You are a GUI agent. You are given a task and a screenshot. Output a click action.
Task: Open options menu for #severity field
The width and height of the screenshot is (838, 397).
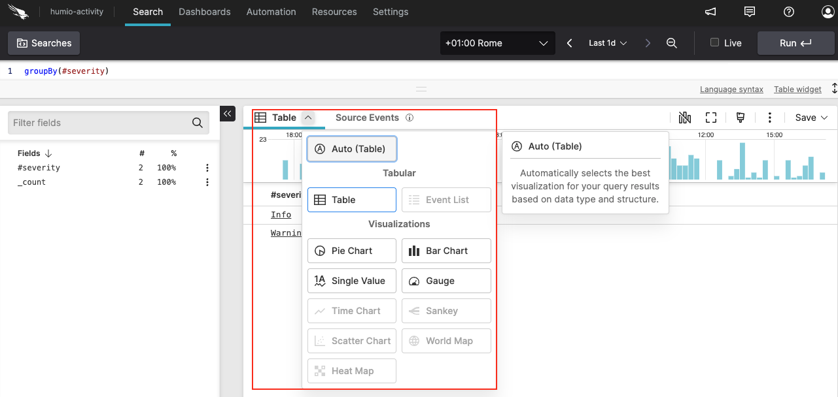(207, 168)
